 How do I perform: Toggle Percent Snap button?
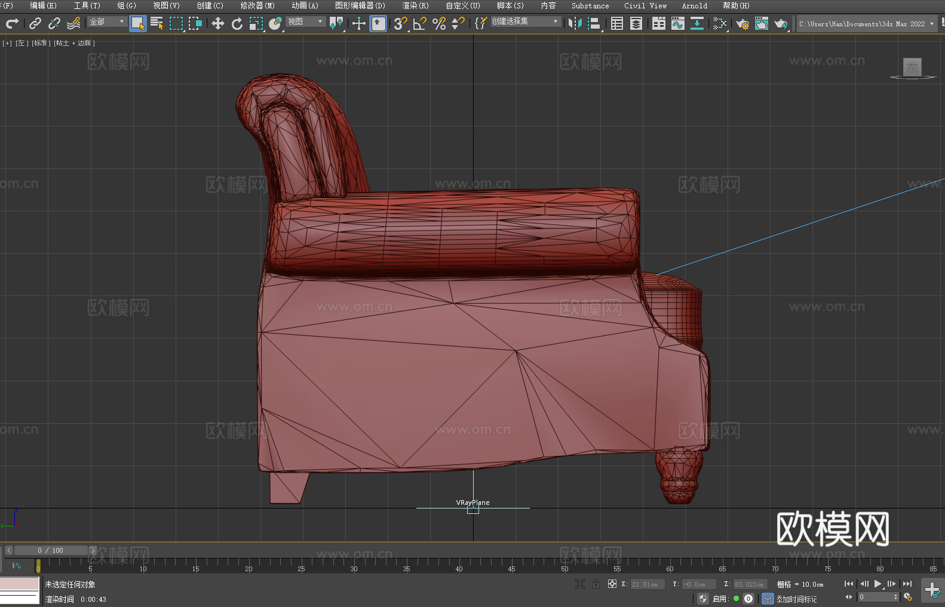439,23
